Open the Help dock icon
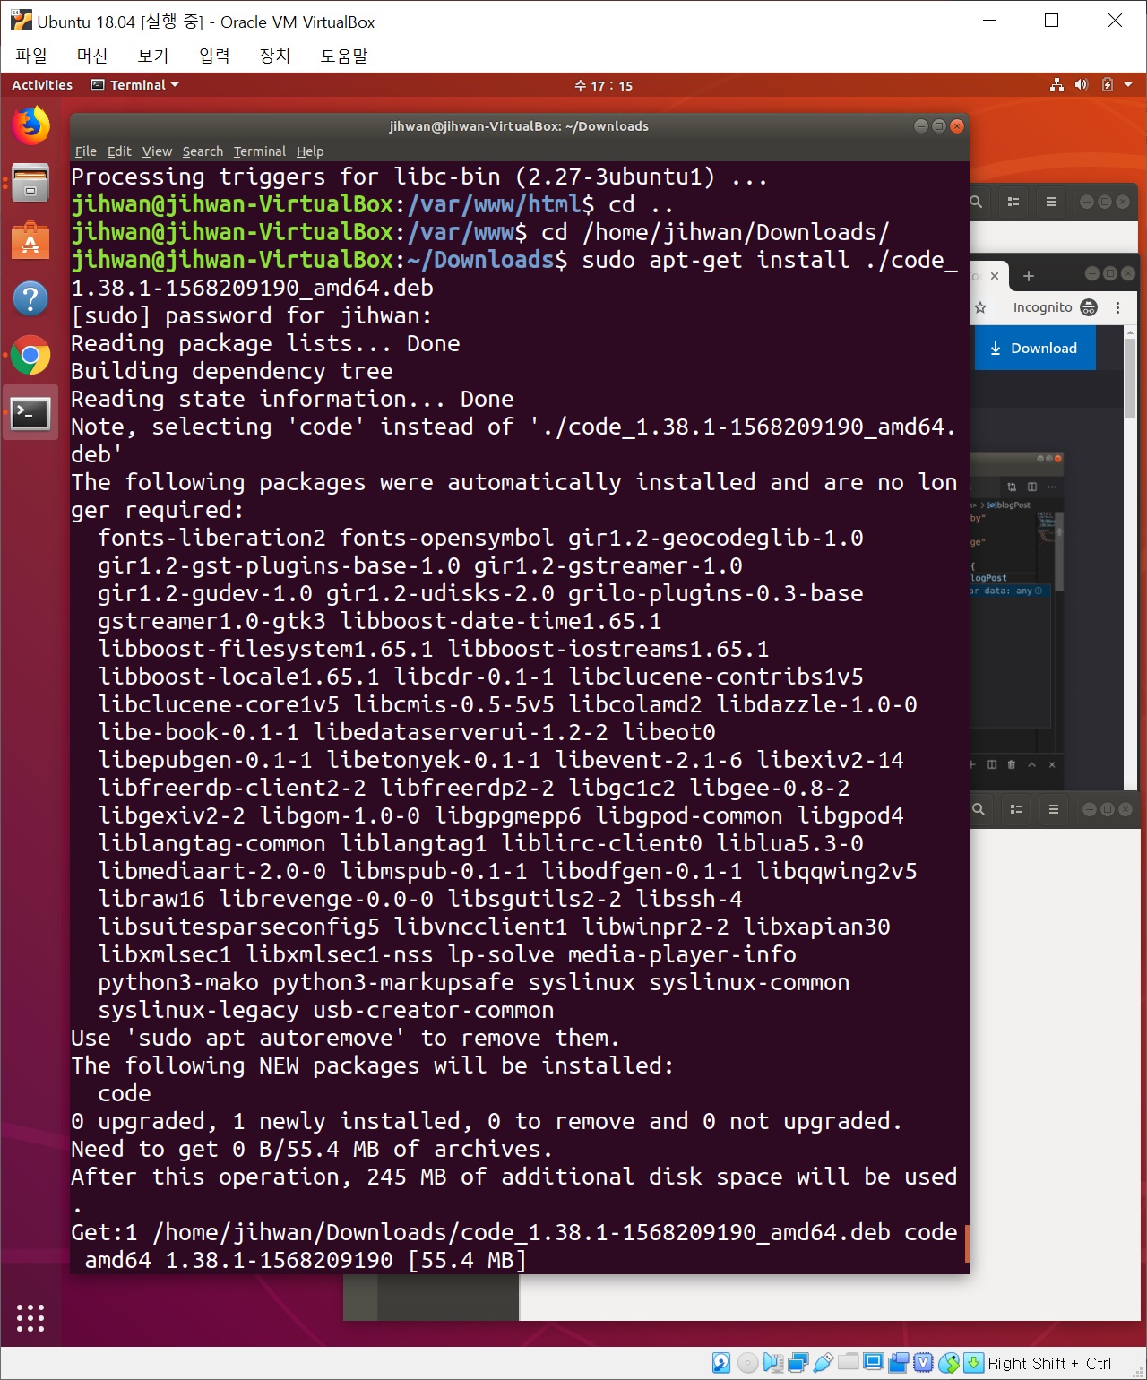This screenshot has height=1380, width=1147. point(30,298)
